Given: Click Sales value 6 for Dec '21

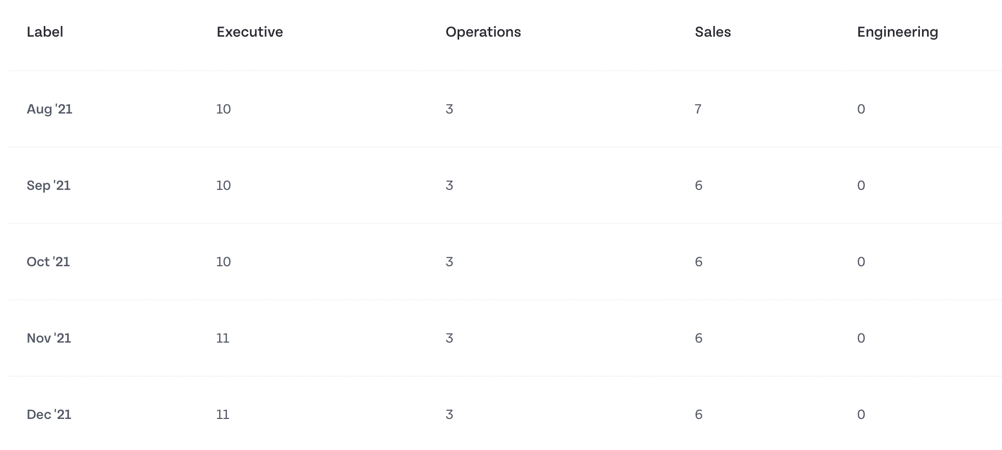Looking at the screenshot, I should [x=699, y=414].
